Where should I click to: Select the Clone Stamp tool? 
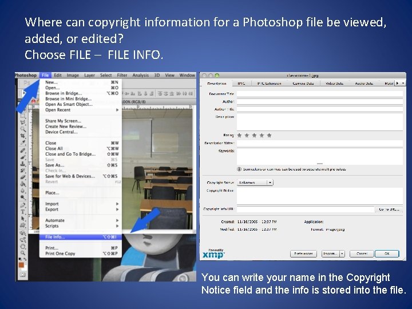(23, 164)
